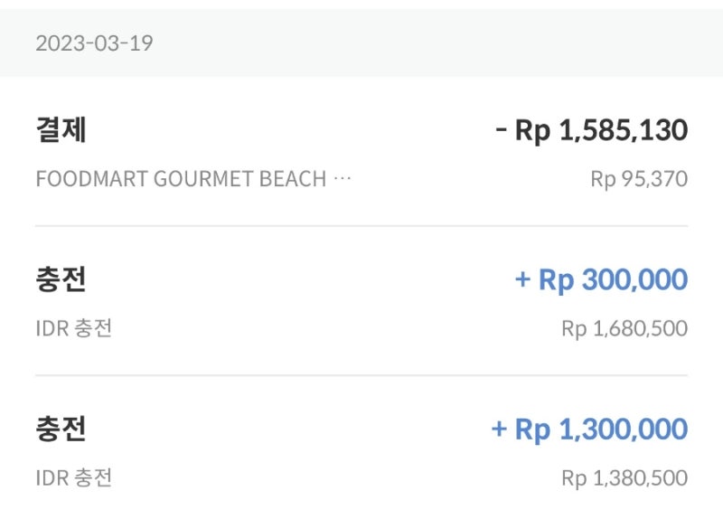
Task: Tap blank area in Rp 1,300,000 top-up row
Action: [286, 430]
